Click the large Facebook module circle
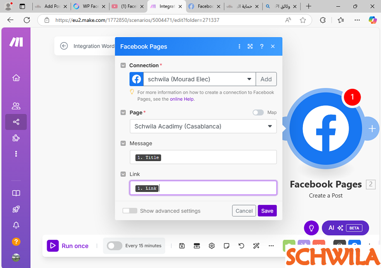This screenshot has height=268, width=381. [326, 129]
